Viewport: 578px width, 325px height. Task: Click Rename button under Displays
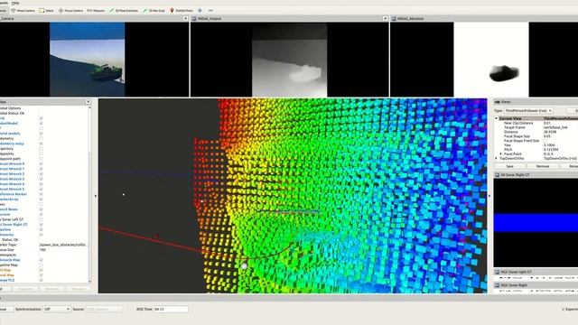(78, 289)
